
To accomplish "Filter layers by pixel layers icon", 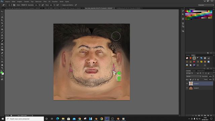I will click(x=198, y=73).
